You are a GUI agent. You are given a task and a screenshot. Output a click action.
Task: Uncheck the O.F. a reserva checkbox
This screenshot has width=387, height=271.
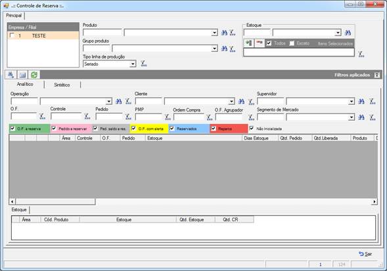click(12, 128)
